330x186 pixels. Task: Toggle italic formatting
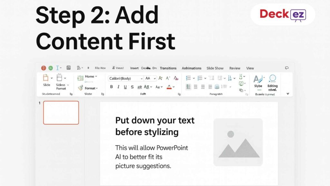118,87
